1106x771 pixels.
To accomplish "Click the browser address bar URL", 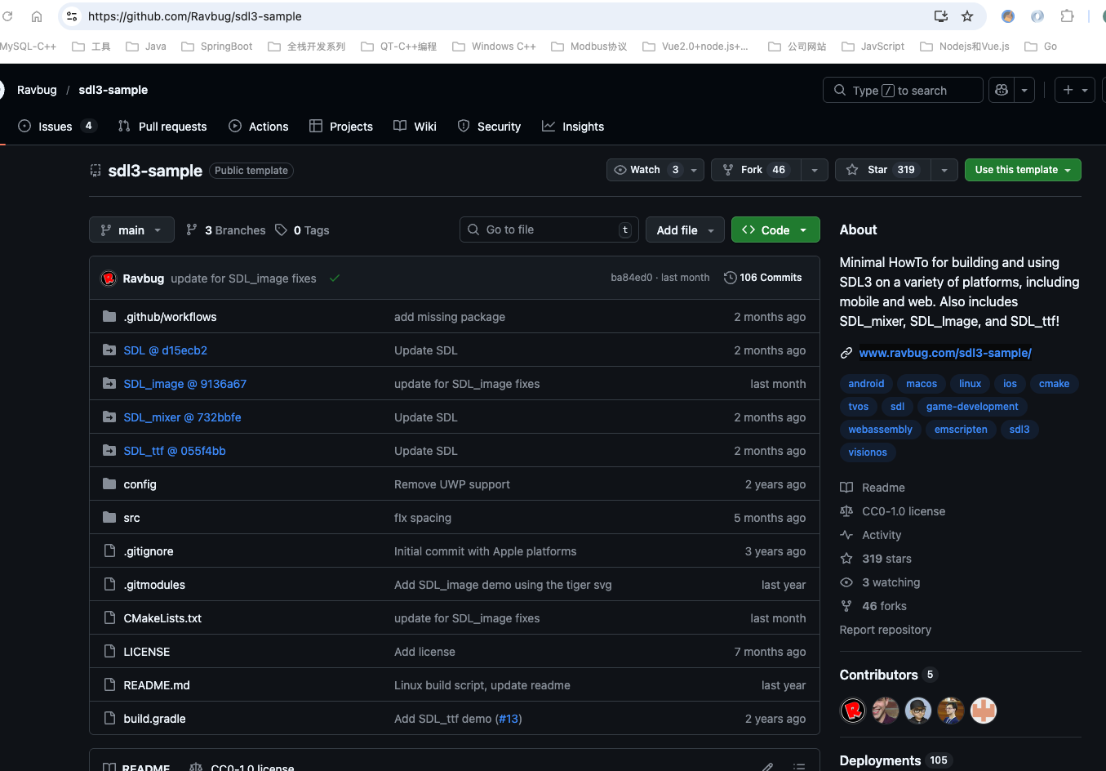I will coord(195,16).
